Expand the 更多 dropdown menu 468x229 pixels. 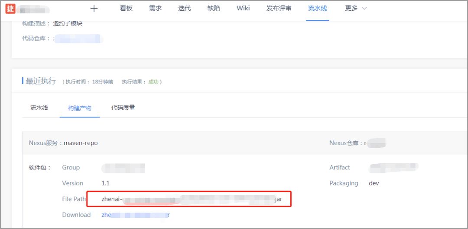coord(356,8)
